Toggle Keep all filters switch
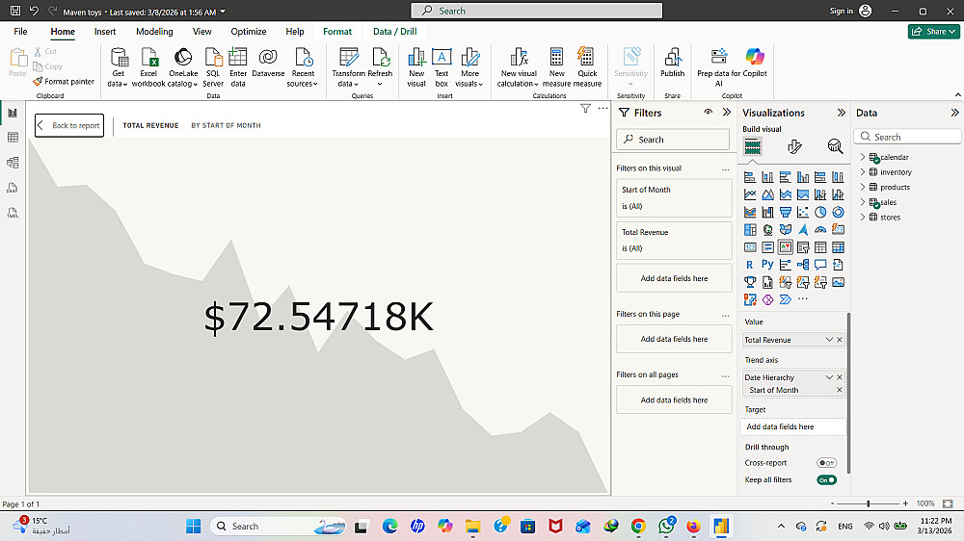Screen dimensions: 964x541 [826, 480]
